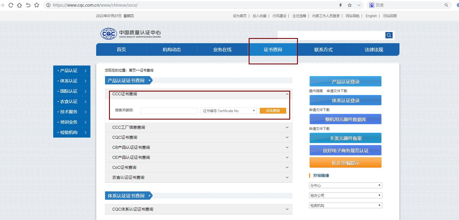The height and width of the screenshot is (220, 459).
Task: Collapse the CCC证书查询 section
Action: (x=287, y=94)
